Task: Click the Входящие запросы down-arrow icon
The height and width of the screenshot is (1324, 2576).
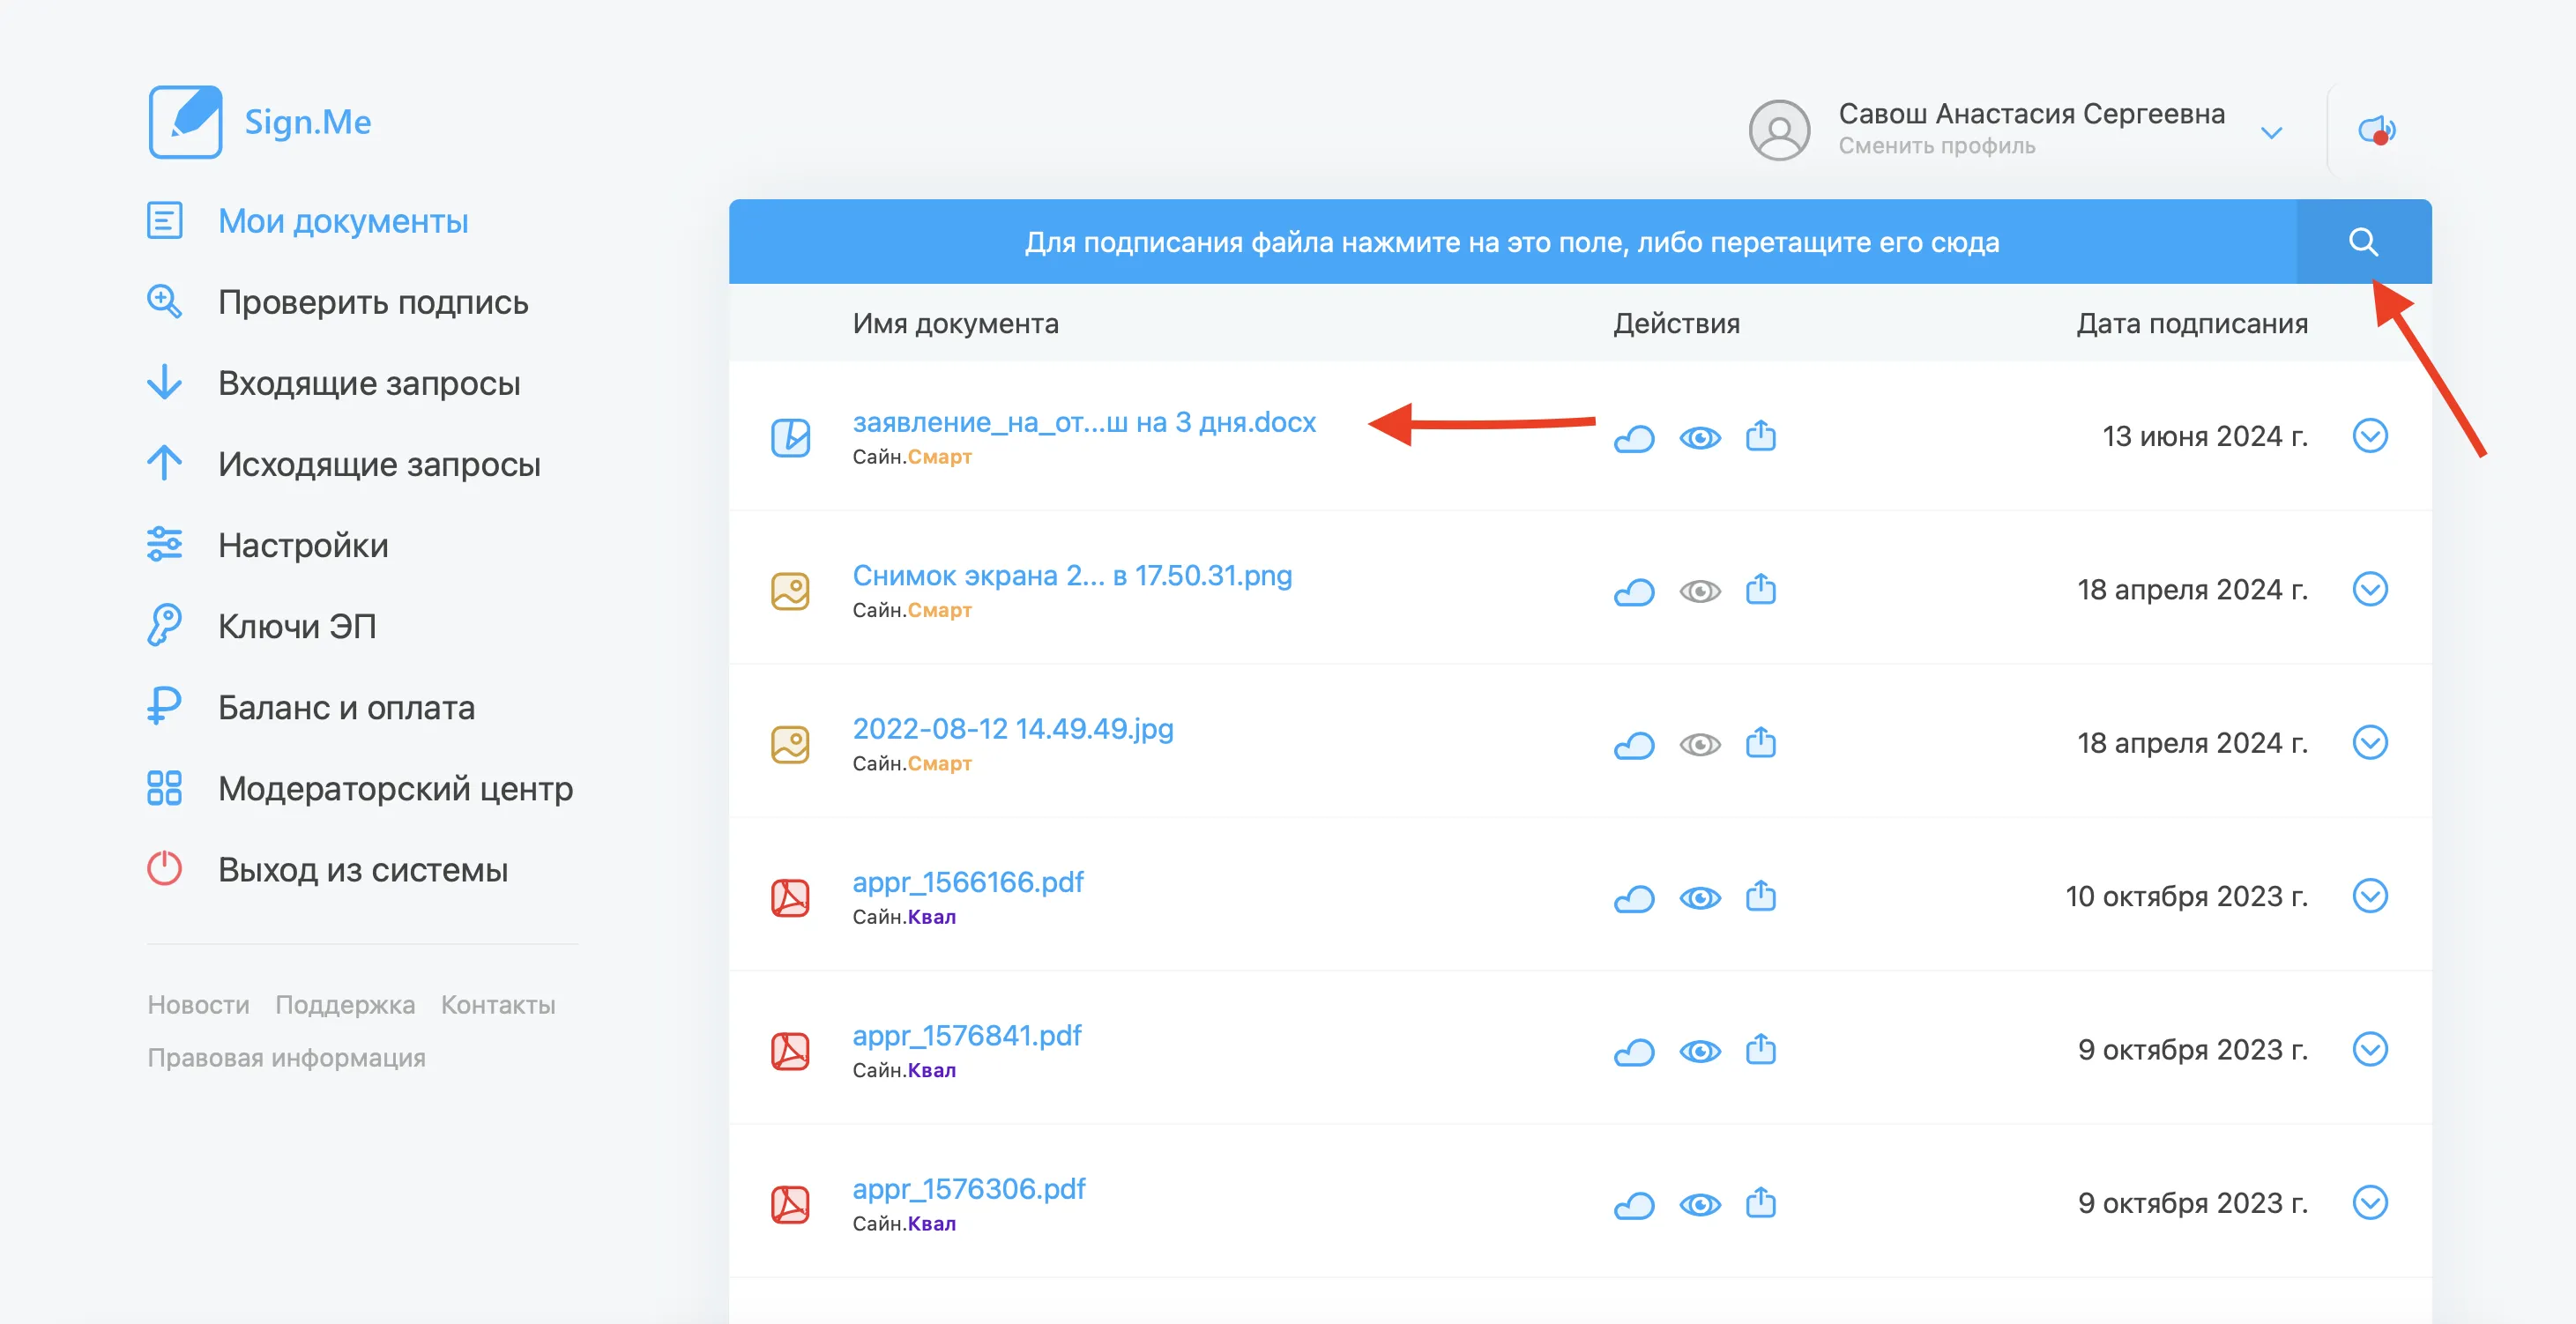Action: click(x=164, y=382)
